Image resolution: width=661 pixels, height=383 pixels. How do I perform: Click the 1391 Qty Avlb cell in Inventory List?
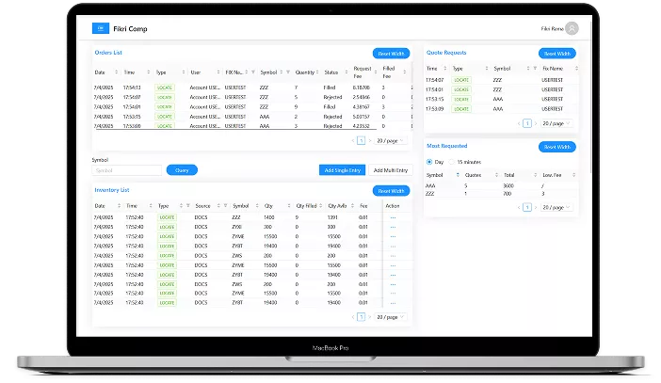[332, 217]
